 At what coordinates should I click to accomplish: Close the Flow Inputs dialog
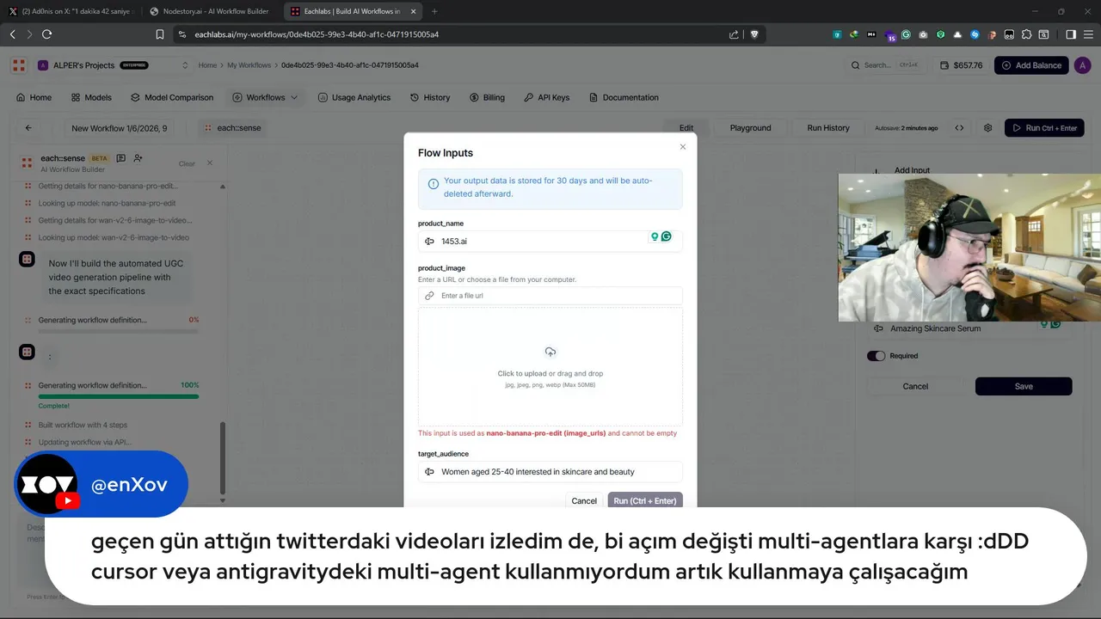[x=683, y=147]
